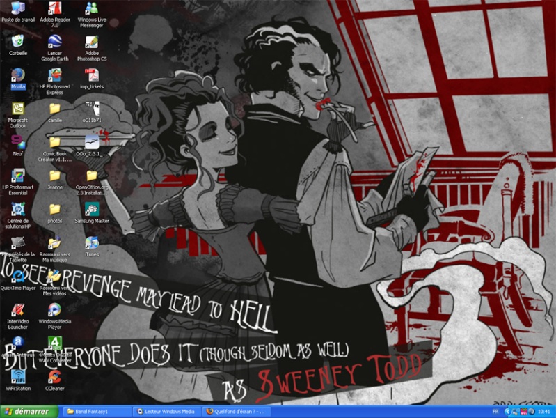556x418 pixels.
Task: Click the round blue tray icon left of the clock
Action: (x=532, y=412)
